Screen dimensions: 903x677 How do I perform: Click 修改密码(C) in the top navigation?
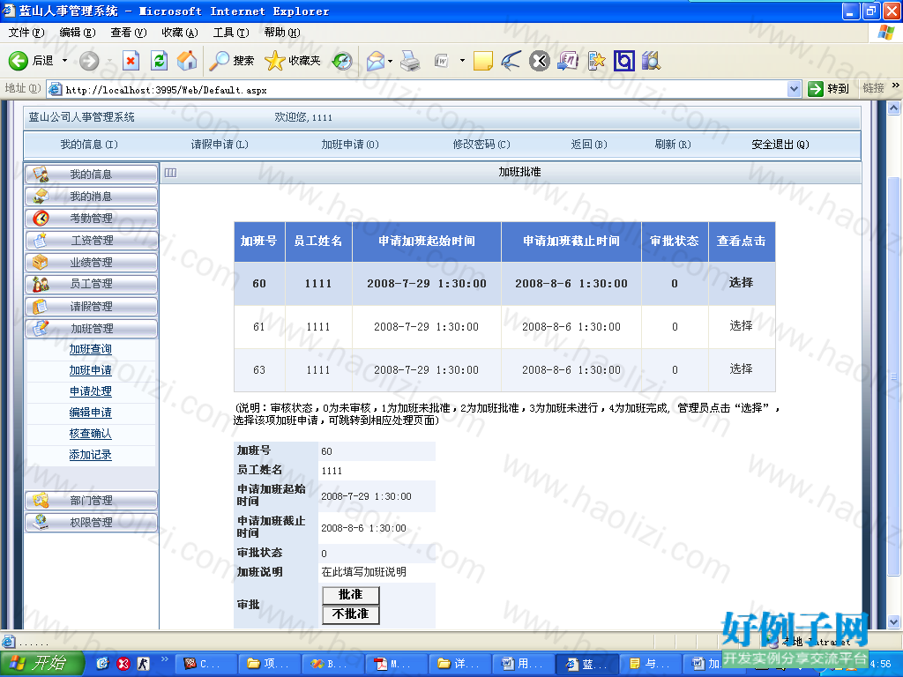tap(481, 145)
